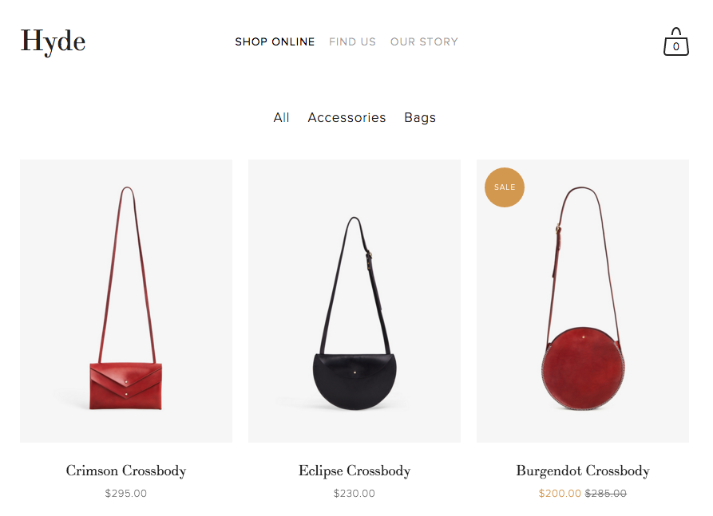
Task: Open the shopping cart bag icon
Action: (x=675, y=41)
